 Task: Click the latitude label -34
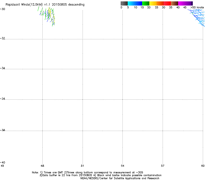(2, 68)
